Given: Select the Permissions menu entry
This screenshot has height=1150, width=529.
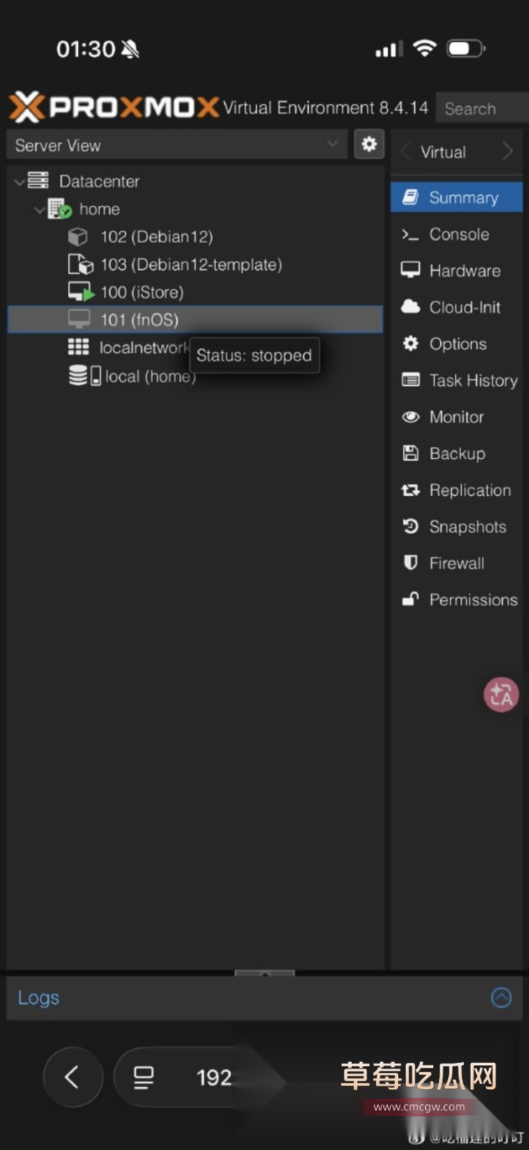Looking at the screenshot, I should click(473, 600).
